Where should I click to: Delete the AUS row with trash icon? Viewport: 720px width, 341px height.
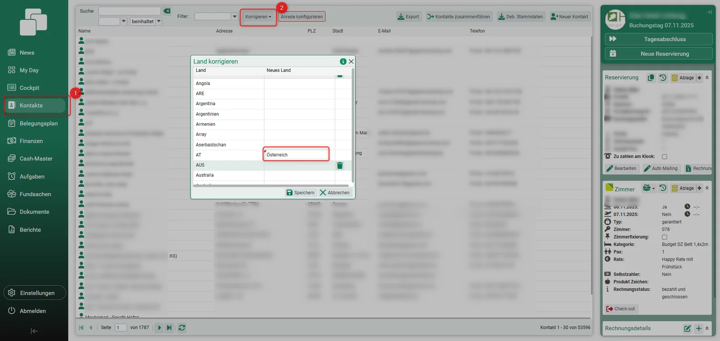tap(340, 165)
